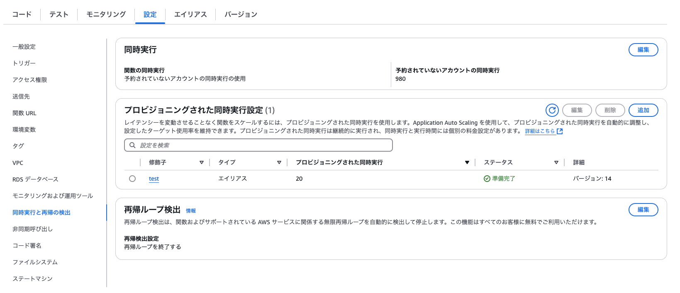Click the バージョン: 14 cell
Screen dimensions: 680x293
[592, 179]
